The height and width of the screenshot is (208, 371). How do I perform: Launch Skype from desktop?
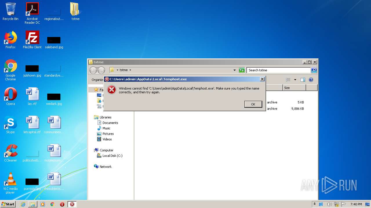[10, 125]
